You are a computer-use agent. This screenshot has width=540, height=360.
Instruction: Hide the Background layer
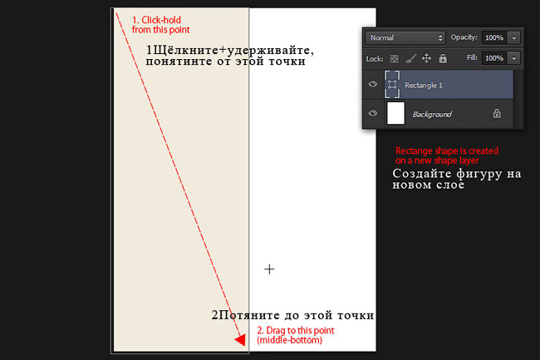(372, 113)
